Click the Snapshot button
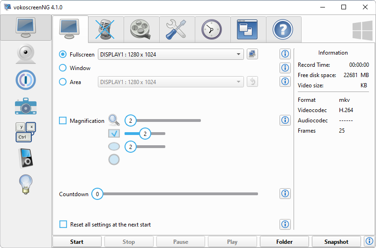The width and height of the screenshot is (376, 248). point(336,242)
